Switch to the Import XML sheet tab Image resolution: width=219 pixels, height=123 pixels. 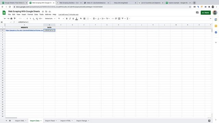coord(21,121)
